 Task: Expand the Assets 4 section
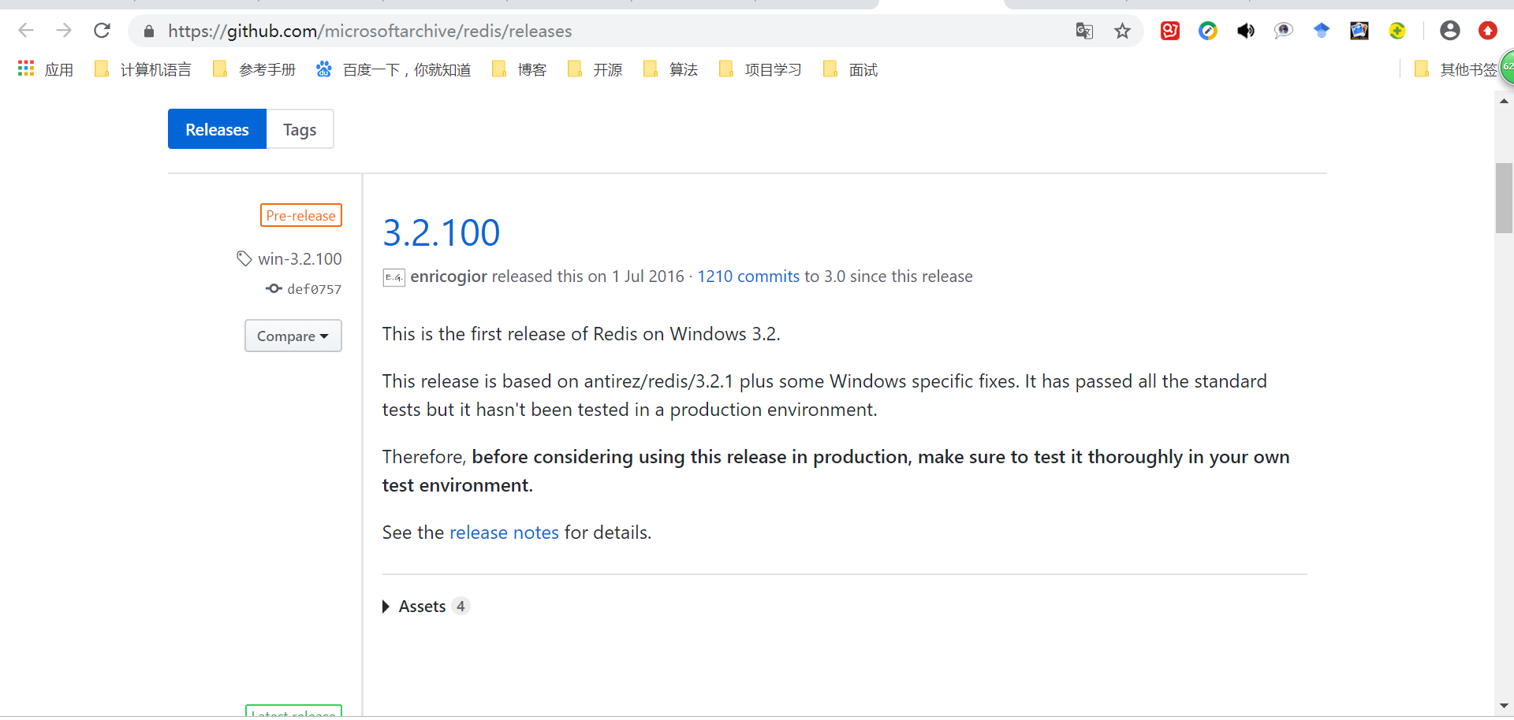click(425, 607)
